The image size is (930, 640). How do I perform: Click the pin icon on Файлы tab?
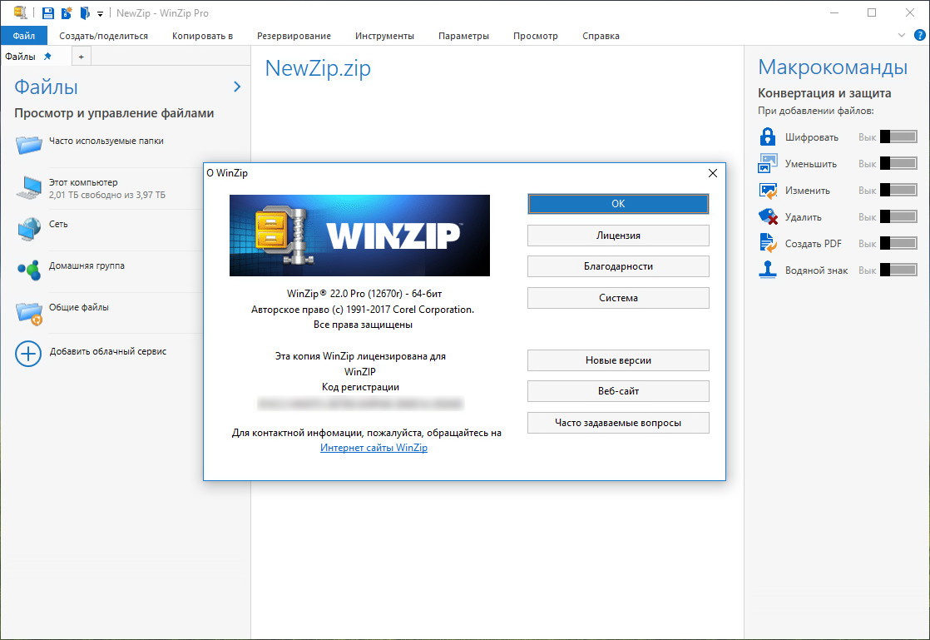tap(47, 56)
